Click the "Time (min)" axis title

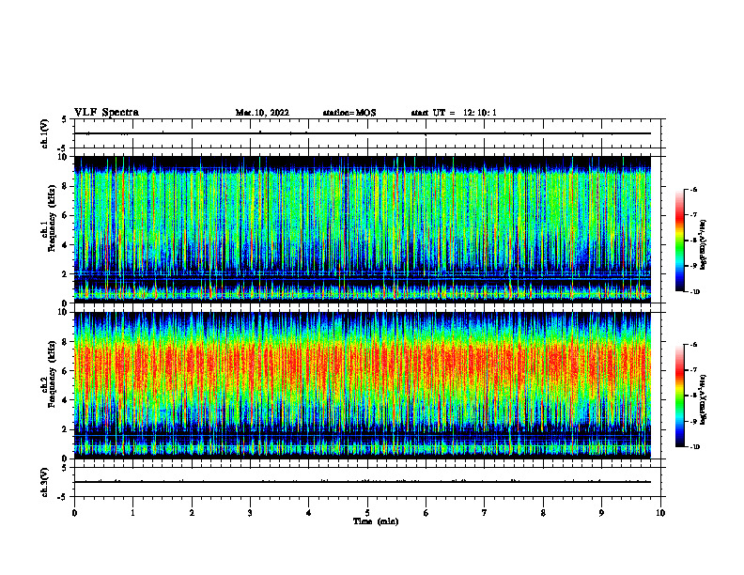point(376,521)
